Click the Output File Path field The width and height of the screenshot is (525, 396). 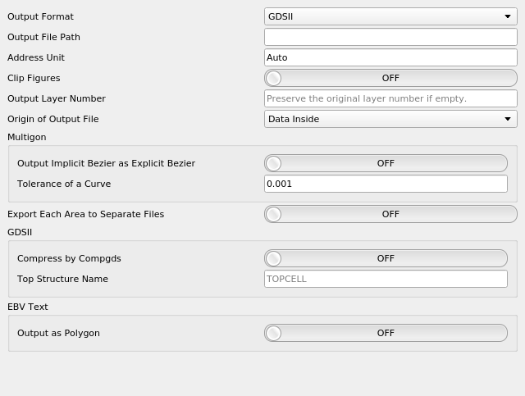click(390, 37)
